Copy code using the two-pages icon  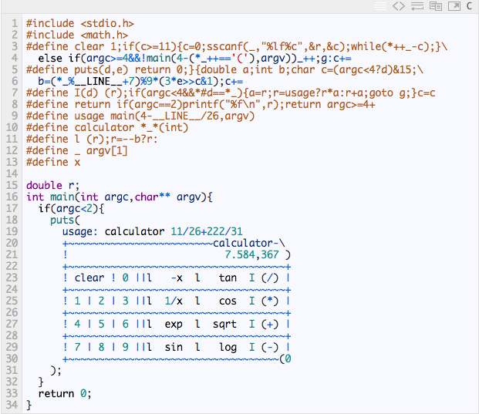436,6
